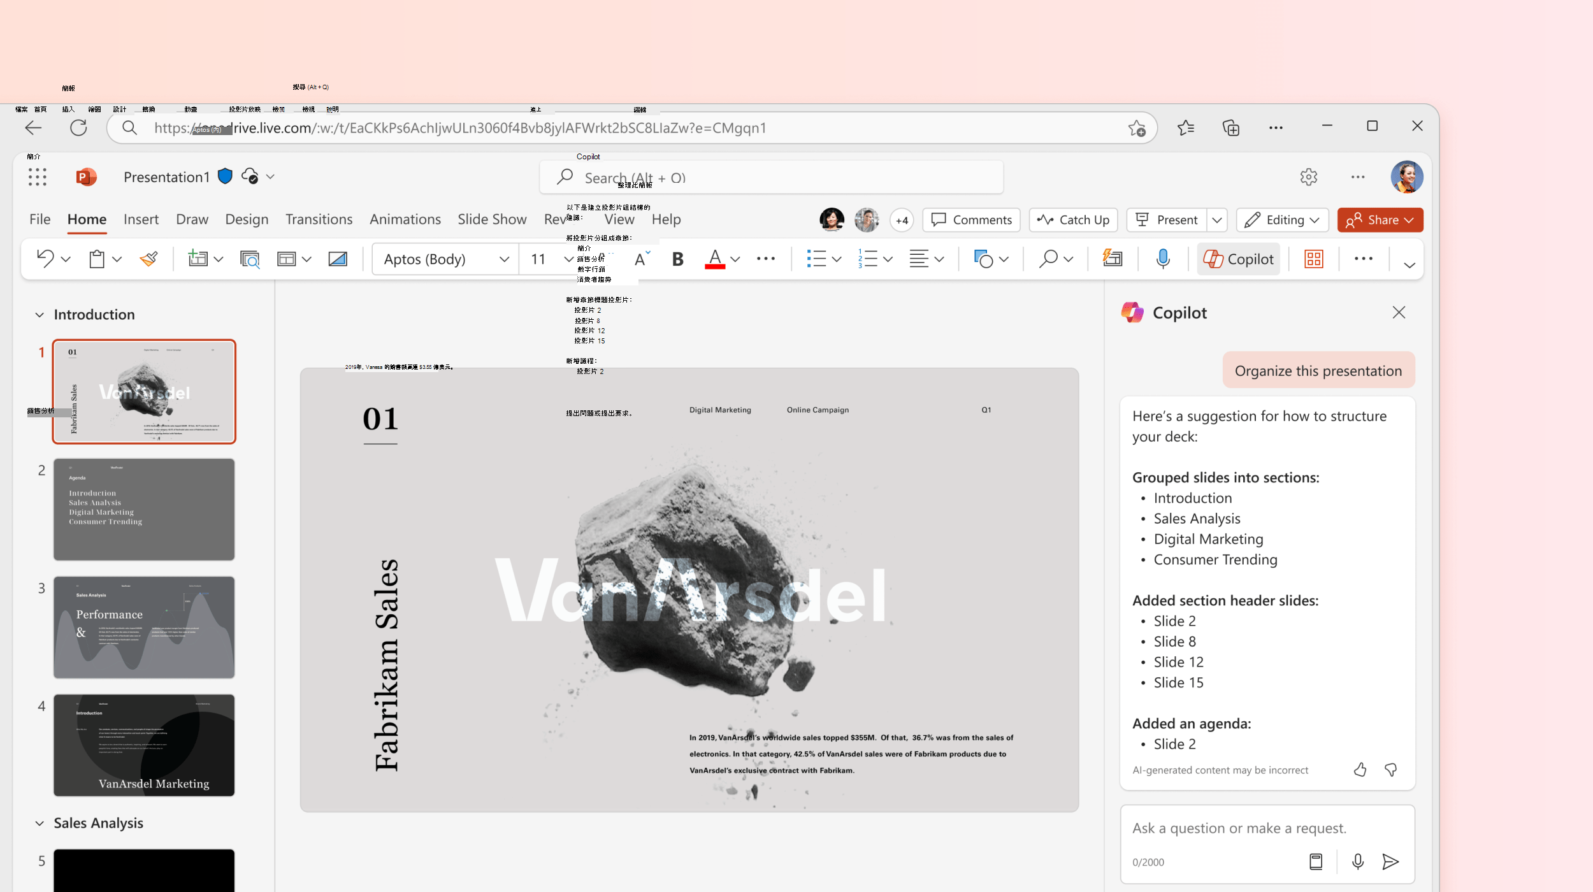Viewport: 1593px width, 892px height.
Task: Click the send arrow in Copilot
Action: coord(1390,862)
